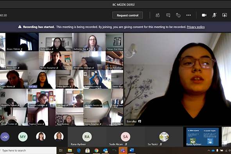Open Google Chrome from the taskbar

[x=97, y=150]
